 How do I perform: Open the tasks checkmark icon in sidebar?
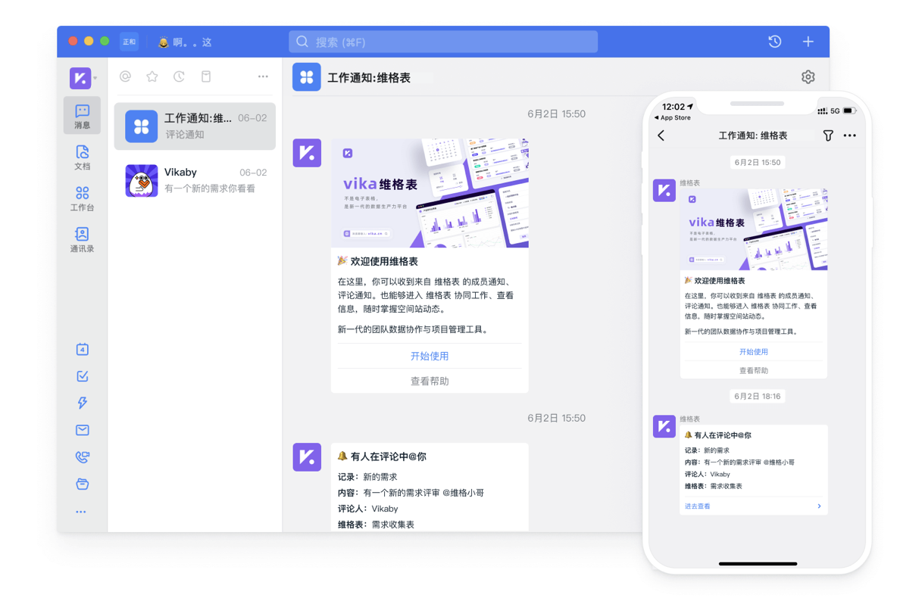82,376
